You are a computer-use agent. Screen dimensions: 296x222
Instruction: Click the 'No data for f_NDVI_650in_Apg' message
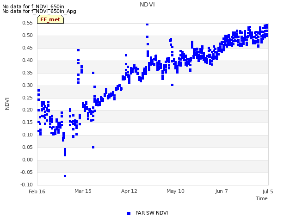coord(39,11)
